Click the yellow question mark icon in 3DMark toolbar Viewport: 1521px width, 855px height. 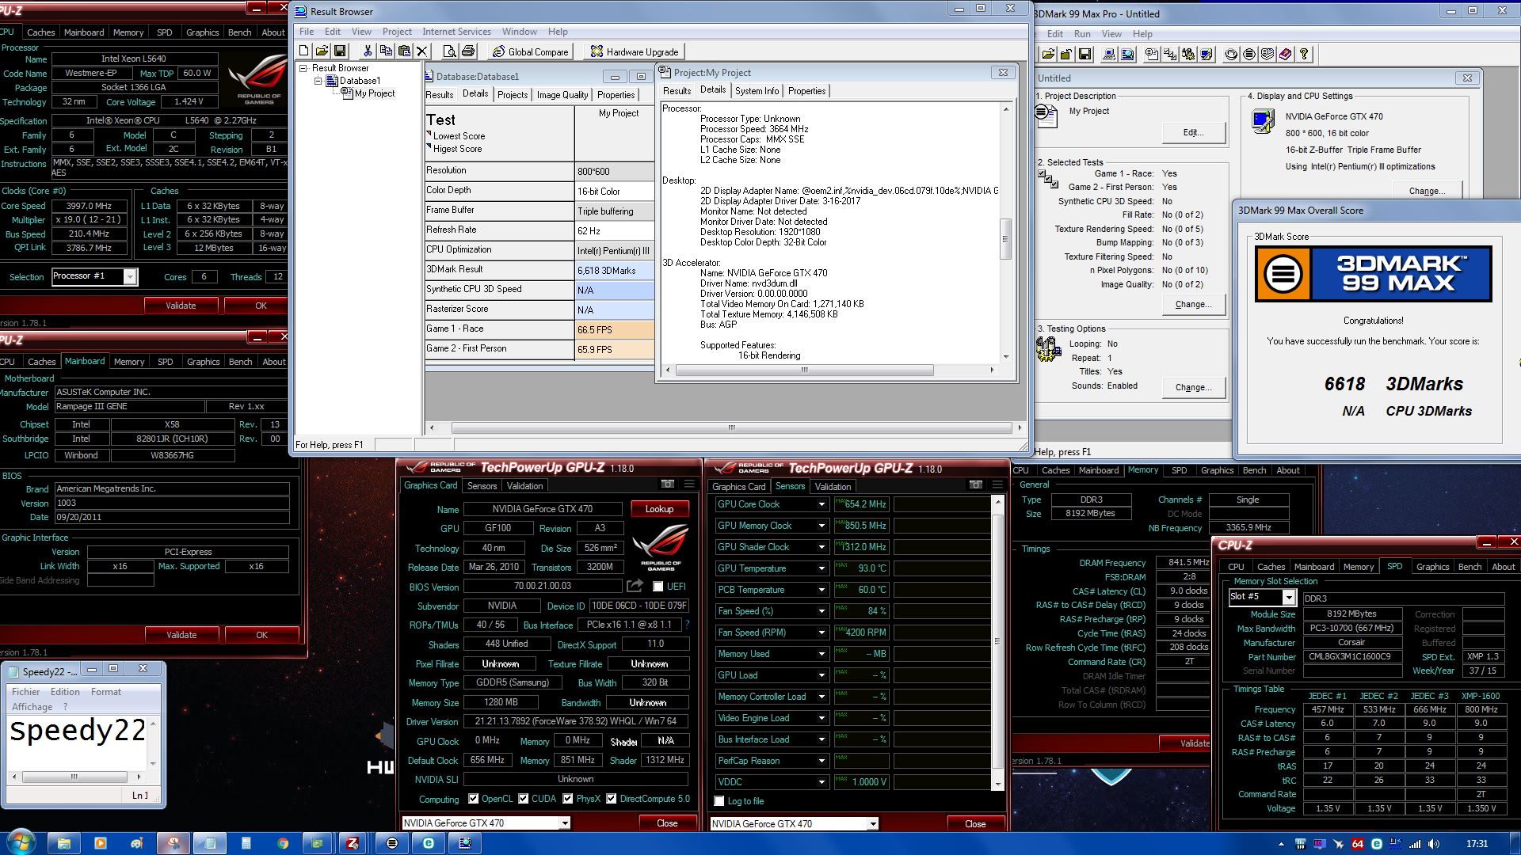(x=1304, y=55)
